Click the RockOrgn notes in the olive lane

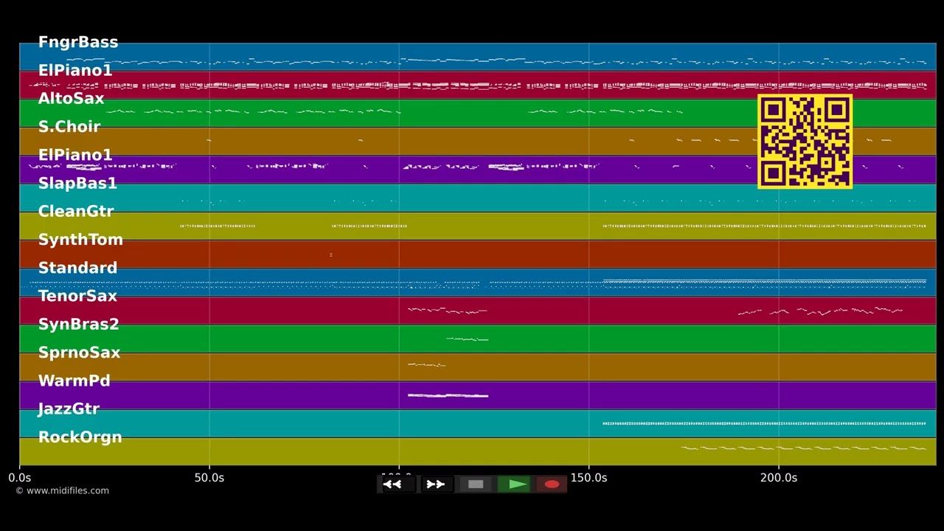pos(804,448)
